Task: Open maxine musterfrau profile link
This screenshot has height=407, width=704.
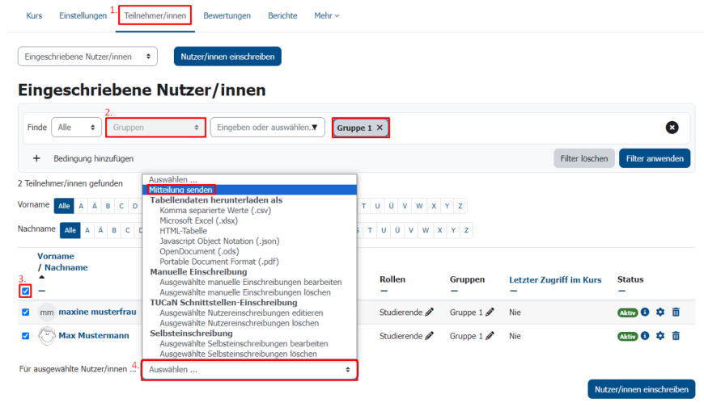Action: 97,312
